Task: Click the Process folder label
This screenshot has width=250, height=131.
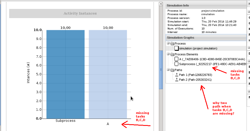Action: pos(180,43)
